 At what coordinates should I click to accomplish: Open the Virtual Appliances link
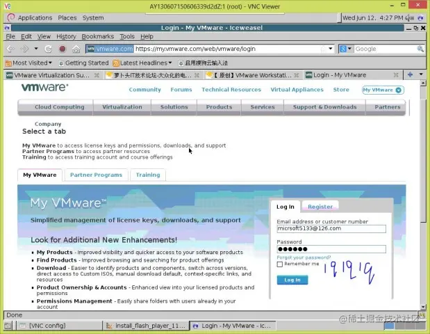[297, 90]
